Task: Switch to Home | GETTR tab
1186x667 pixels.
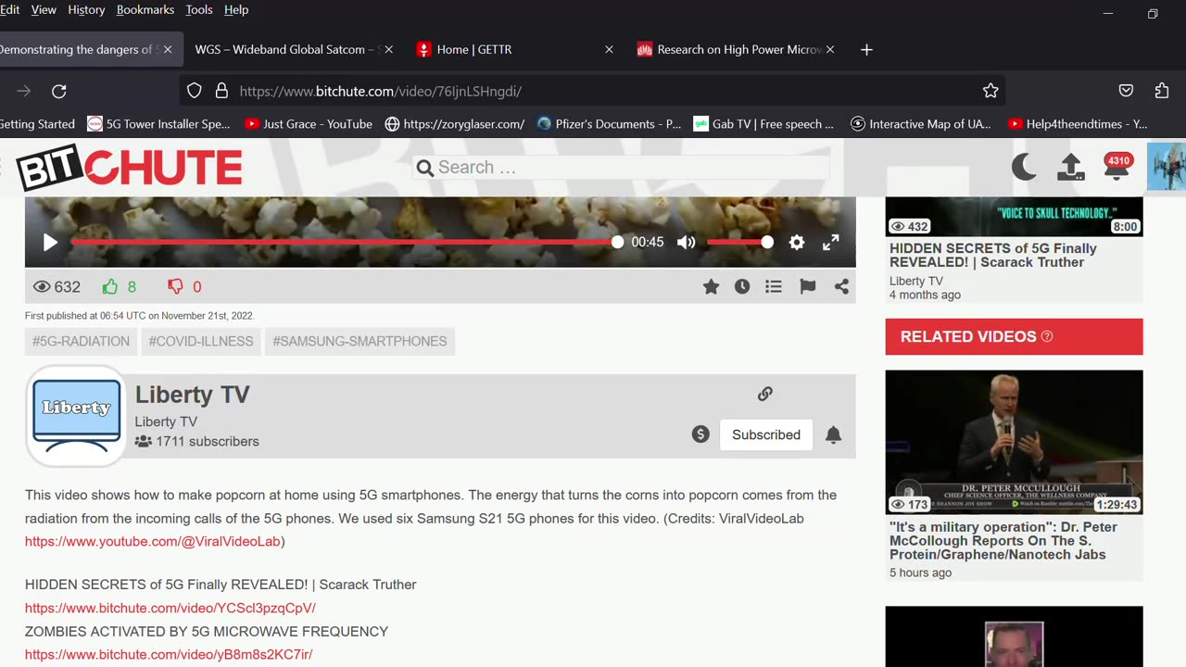Action: pyautogui.click(x=514, y=50)
